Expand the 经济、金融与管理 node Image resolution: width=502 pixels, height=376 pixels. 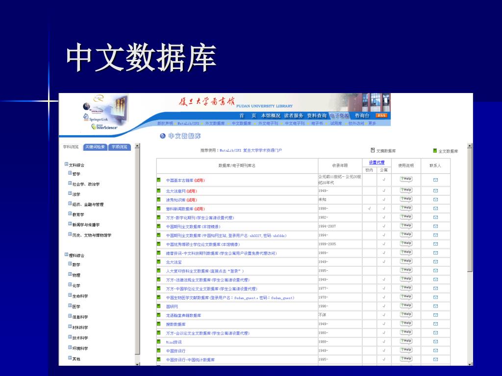pos(70,204)
